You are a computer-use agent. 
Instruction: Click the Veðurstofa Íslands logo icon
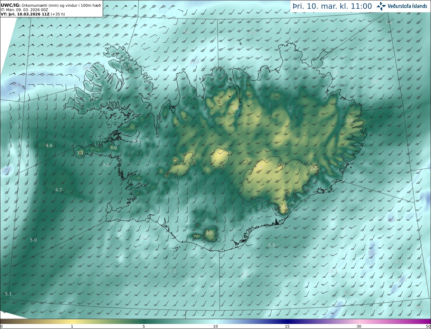pos(382,6)
